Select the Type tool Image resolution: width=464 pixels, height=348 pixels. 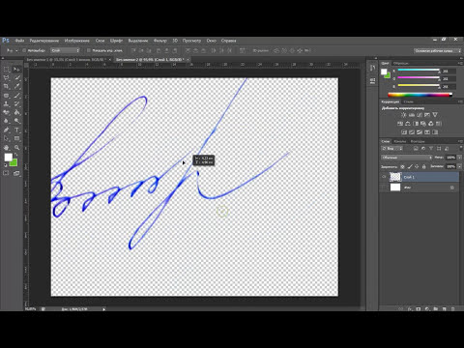[x=16, y=130]
